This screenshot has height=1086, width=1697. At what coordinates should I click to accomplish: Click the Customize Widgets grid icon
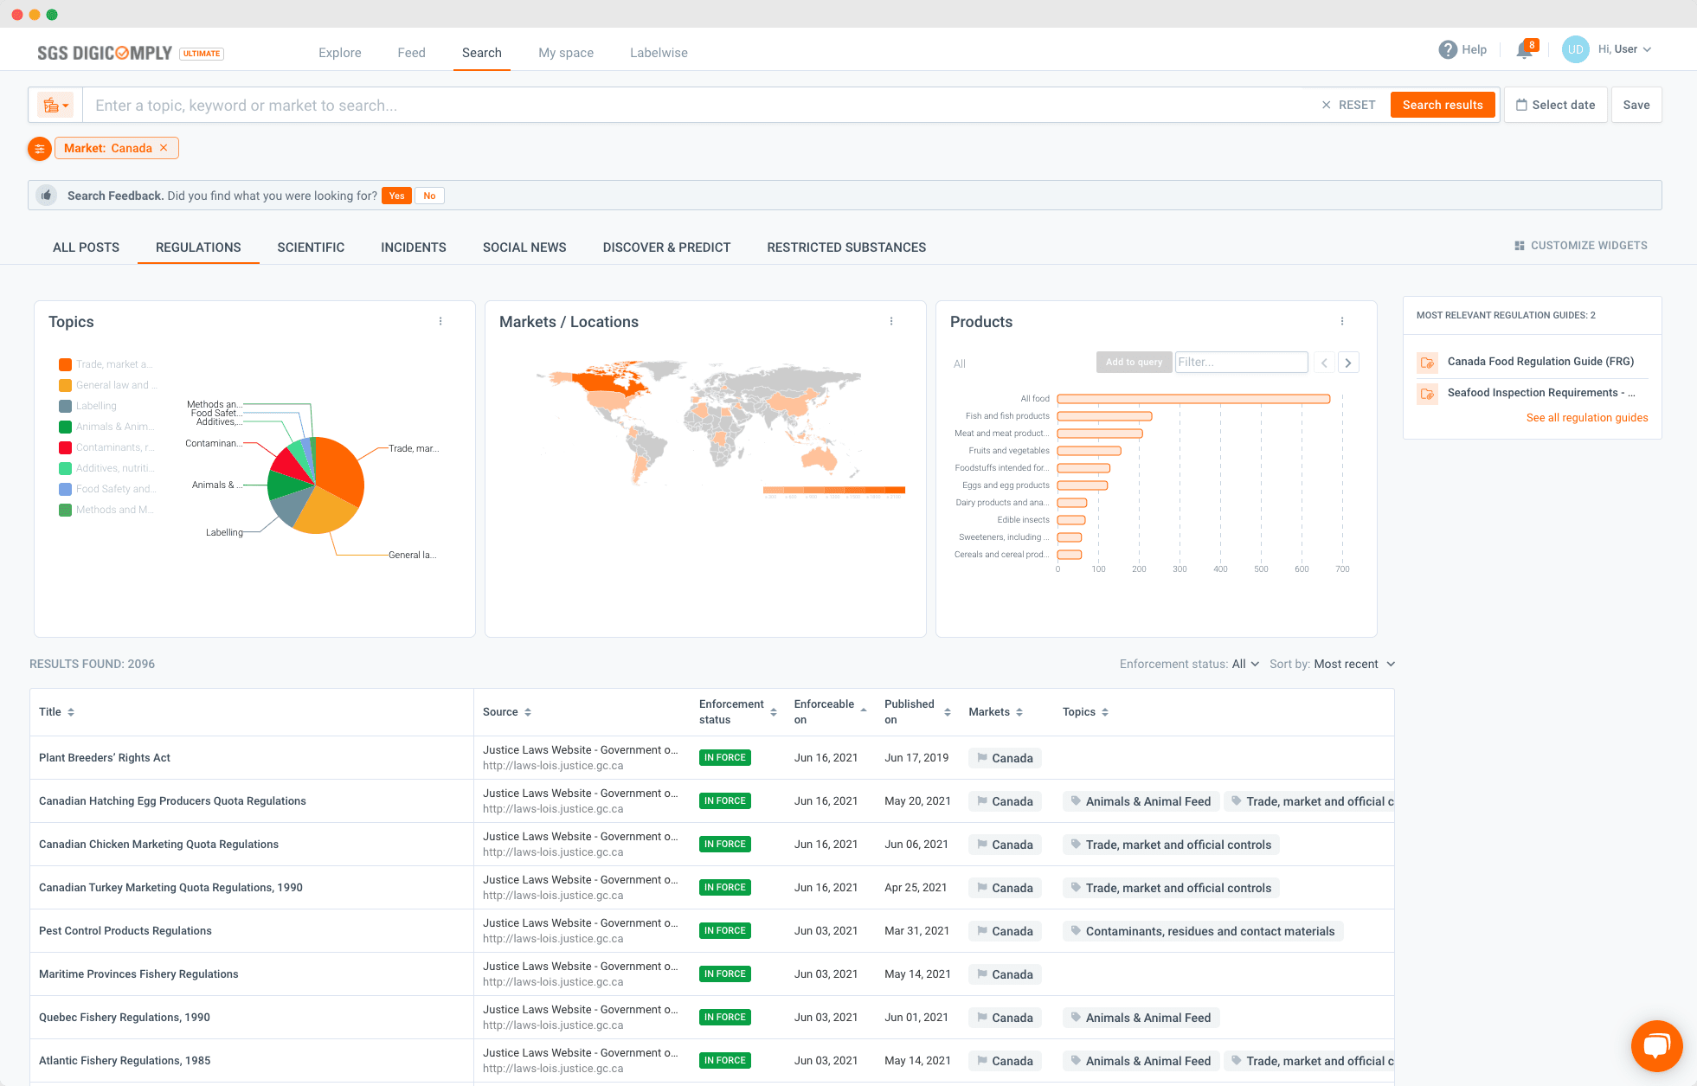point(1520,246)
